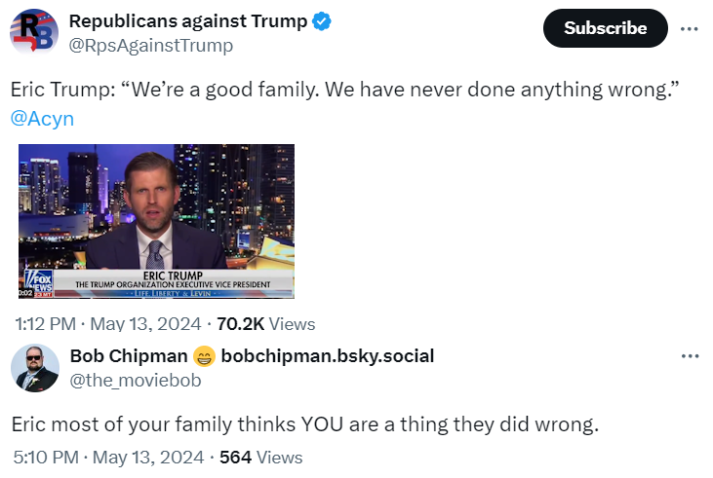Click the 1:12 PM May 13 timestamp
713x478 pixels.
pyautogui.click(x=109, y=323)
